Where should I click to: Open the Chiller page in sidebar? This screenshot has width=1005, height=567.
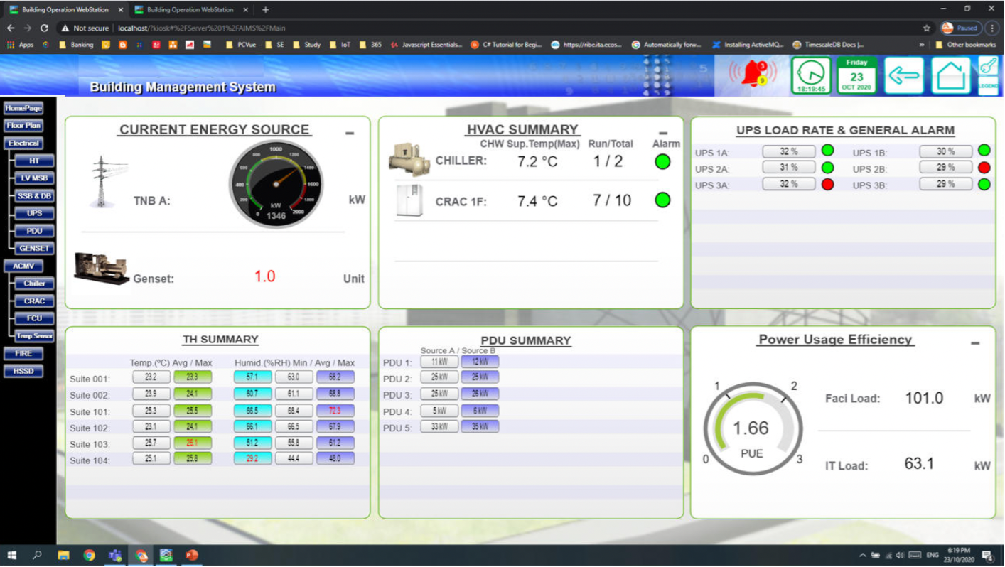coord(34,283)
